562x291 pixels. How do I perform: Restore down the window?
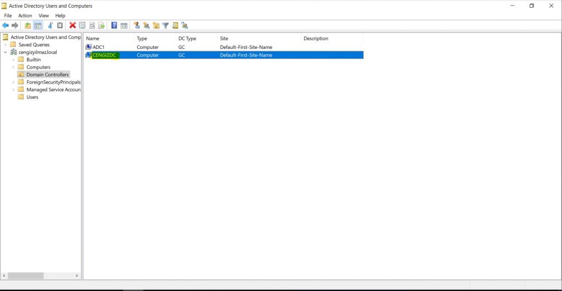(532, 5)
